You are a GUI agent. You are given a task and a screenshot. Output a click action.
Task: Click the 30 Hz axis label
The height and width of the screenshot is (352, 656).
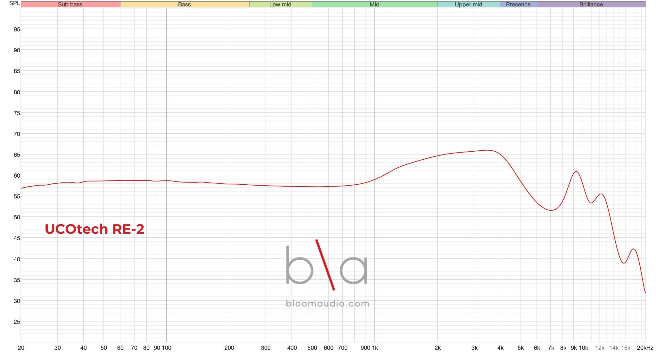[57, 348]
